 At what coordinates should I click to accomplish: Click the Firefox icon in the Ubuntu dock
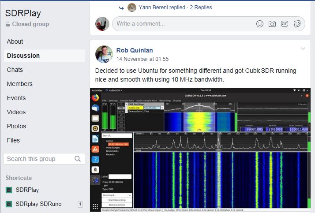point(95,98)
